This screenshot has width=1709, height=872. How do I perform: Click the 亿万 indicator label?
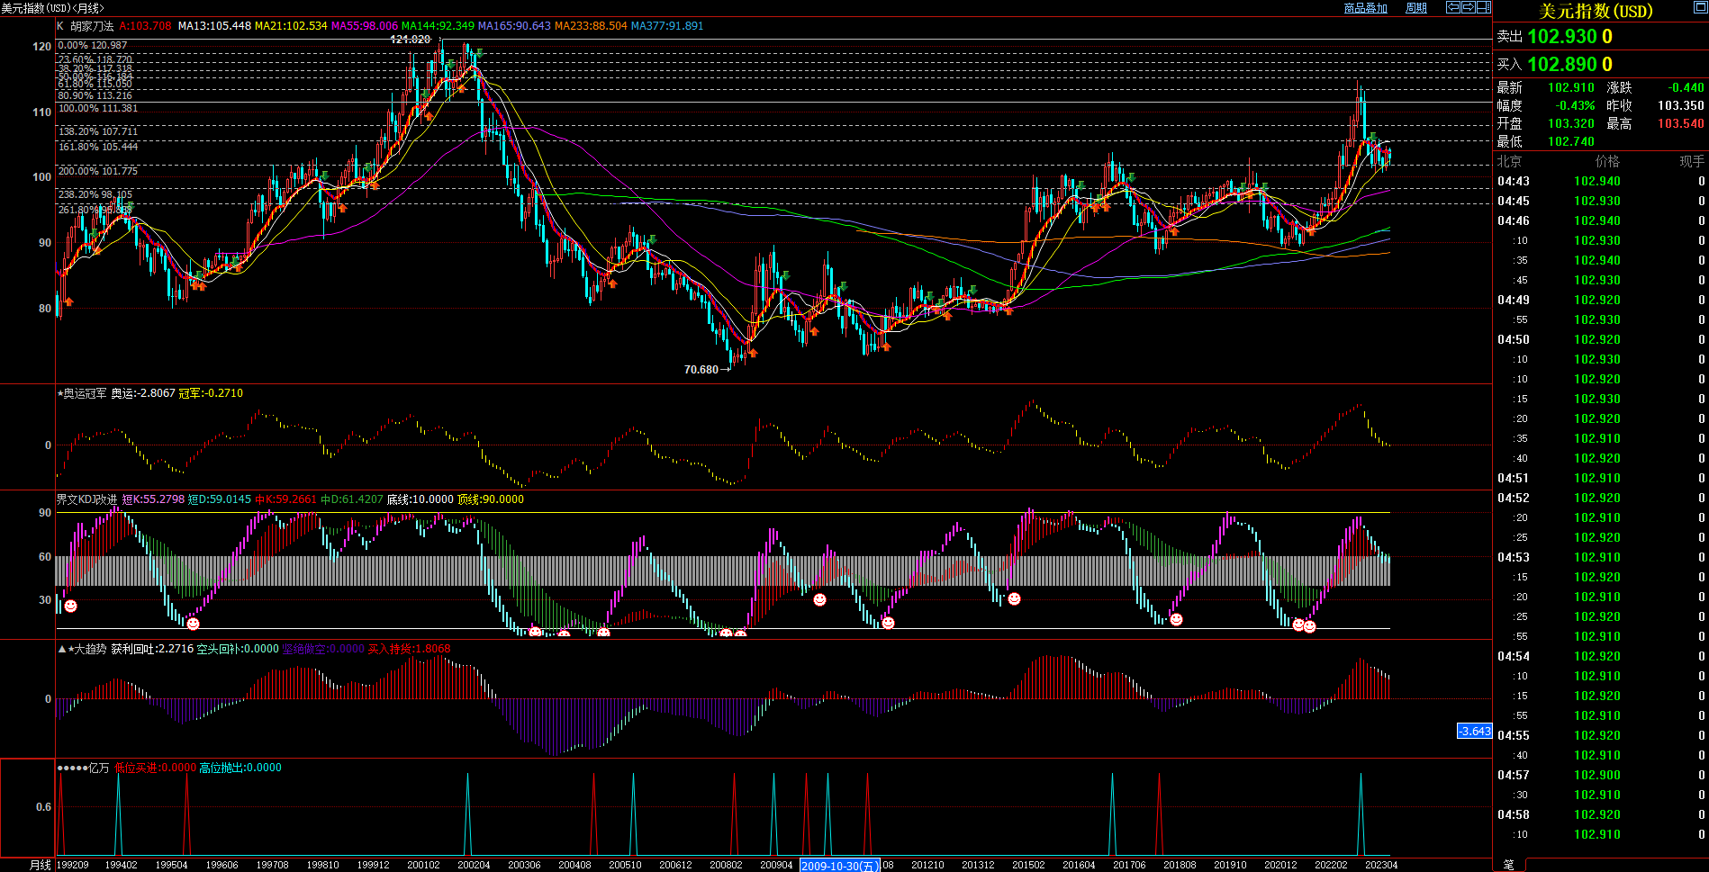point(98,768)
